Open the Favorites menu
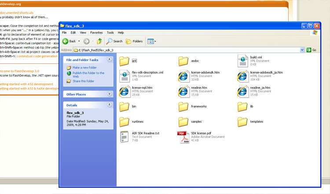This screenshot has width=330, height=194. click(96, 33)
